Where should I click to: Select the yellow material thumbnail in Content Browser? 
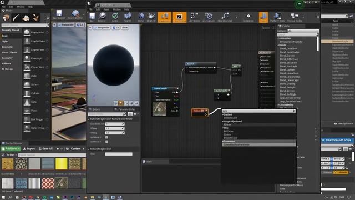pyautogui.click(x=62, y=164)
